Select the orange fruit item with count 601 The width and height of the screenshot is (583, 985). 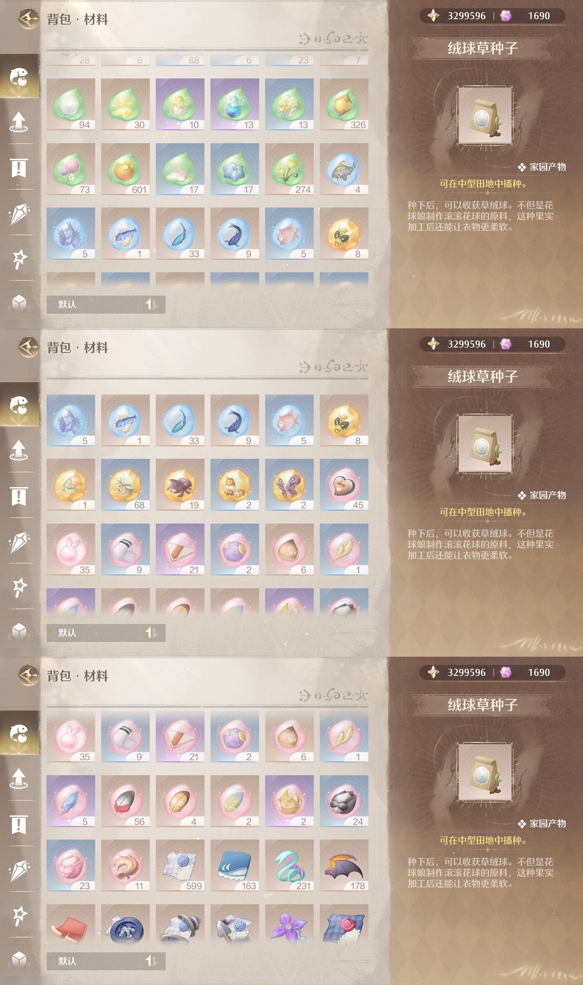coord(125,169)
